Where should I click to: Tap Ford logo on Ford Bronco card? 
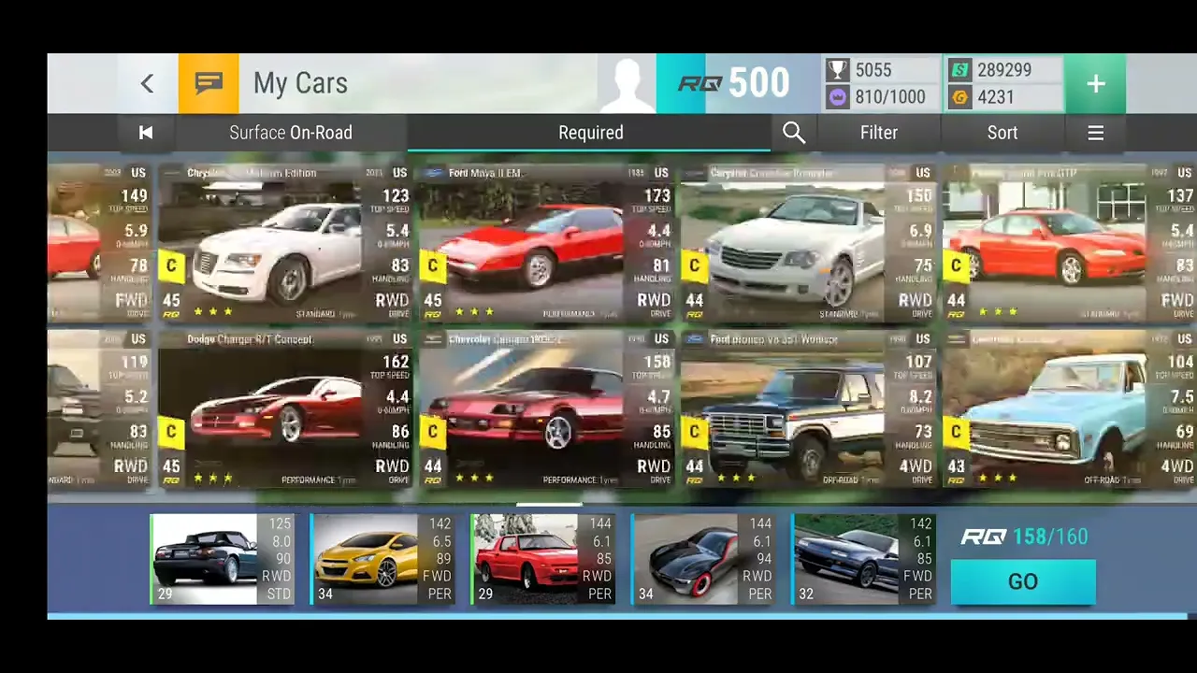pos(695,339)
